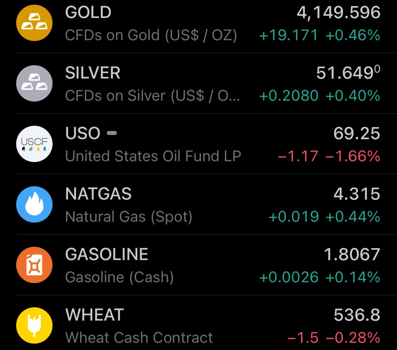Click the Wheat Cash Contract description
397x350 pixels.
tap(139, 338)
